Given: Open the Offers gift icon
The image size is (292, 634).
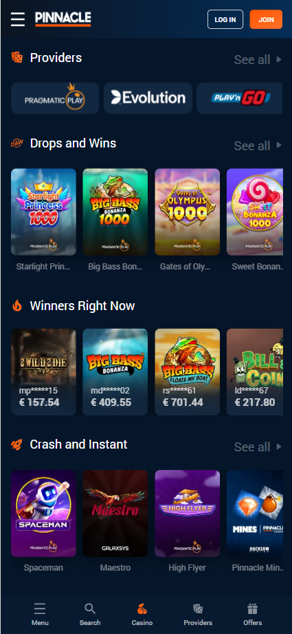Looking at the screenshot, I should click(252, 609).
